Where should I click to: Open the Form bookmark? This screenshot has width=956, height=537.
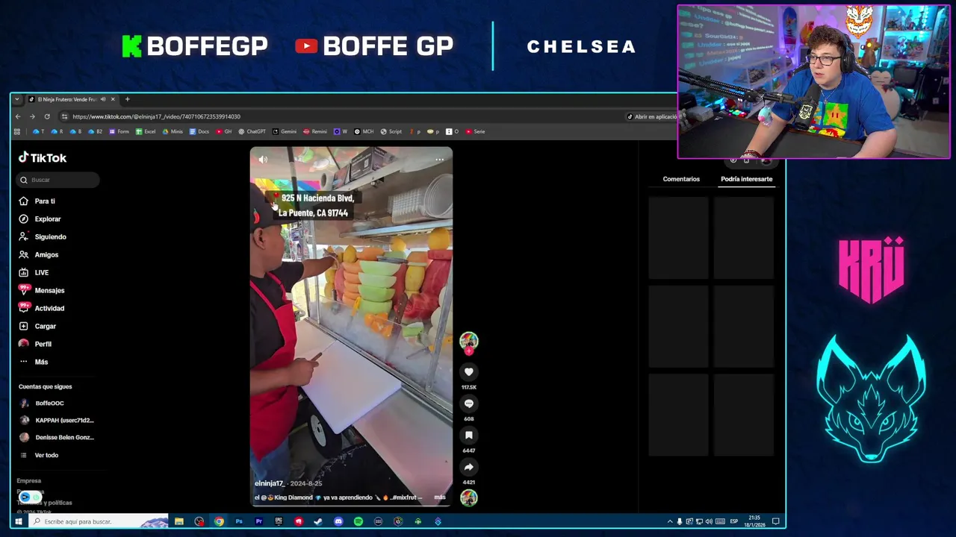[119, 132]
